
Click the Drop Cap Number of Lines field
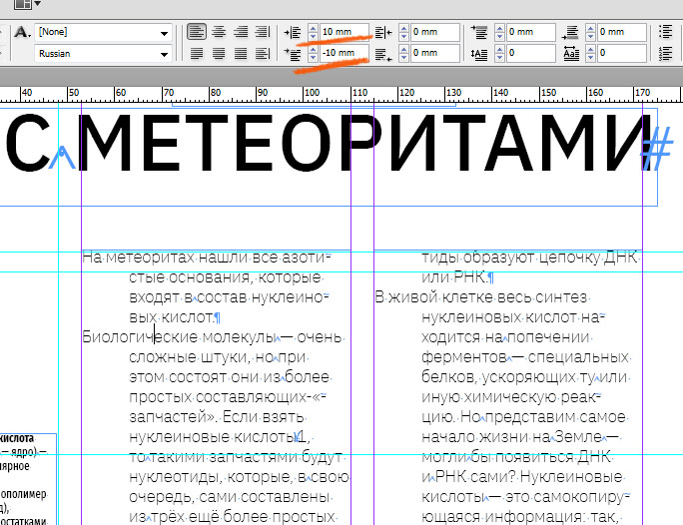point(531,53)
